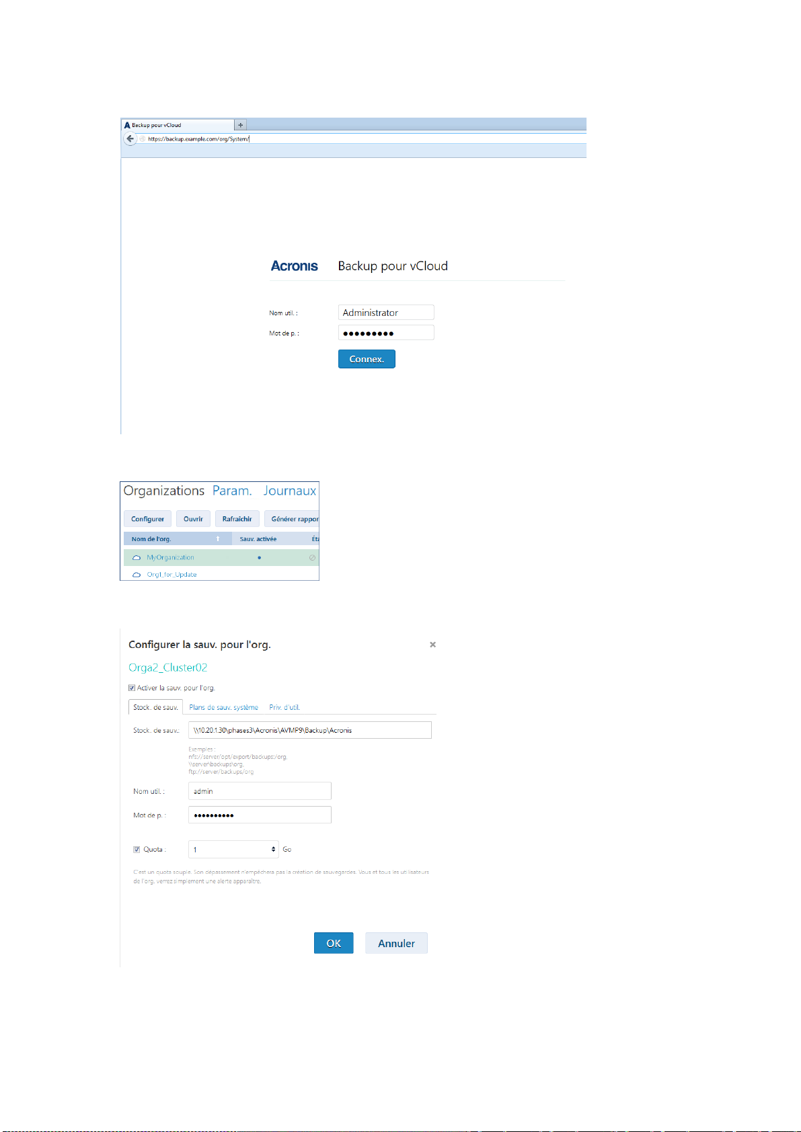Click the cloud icon beside MyOrganization
Image resolution: width=801 pixels, height=1132 pixels.
tap(137, 558)
